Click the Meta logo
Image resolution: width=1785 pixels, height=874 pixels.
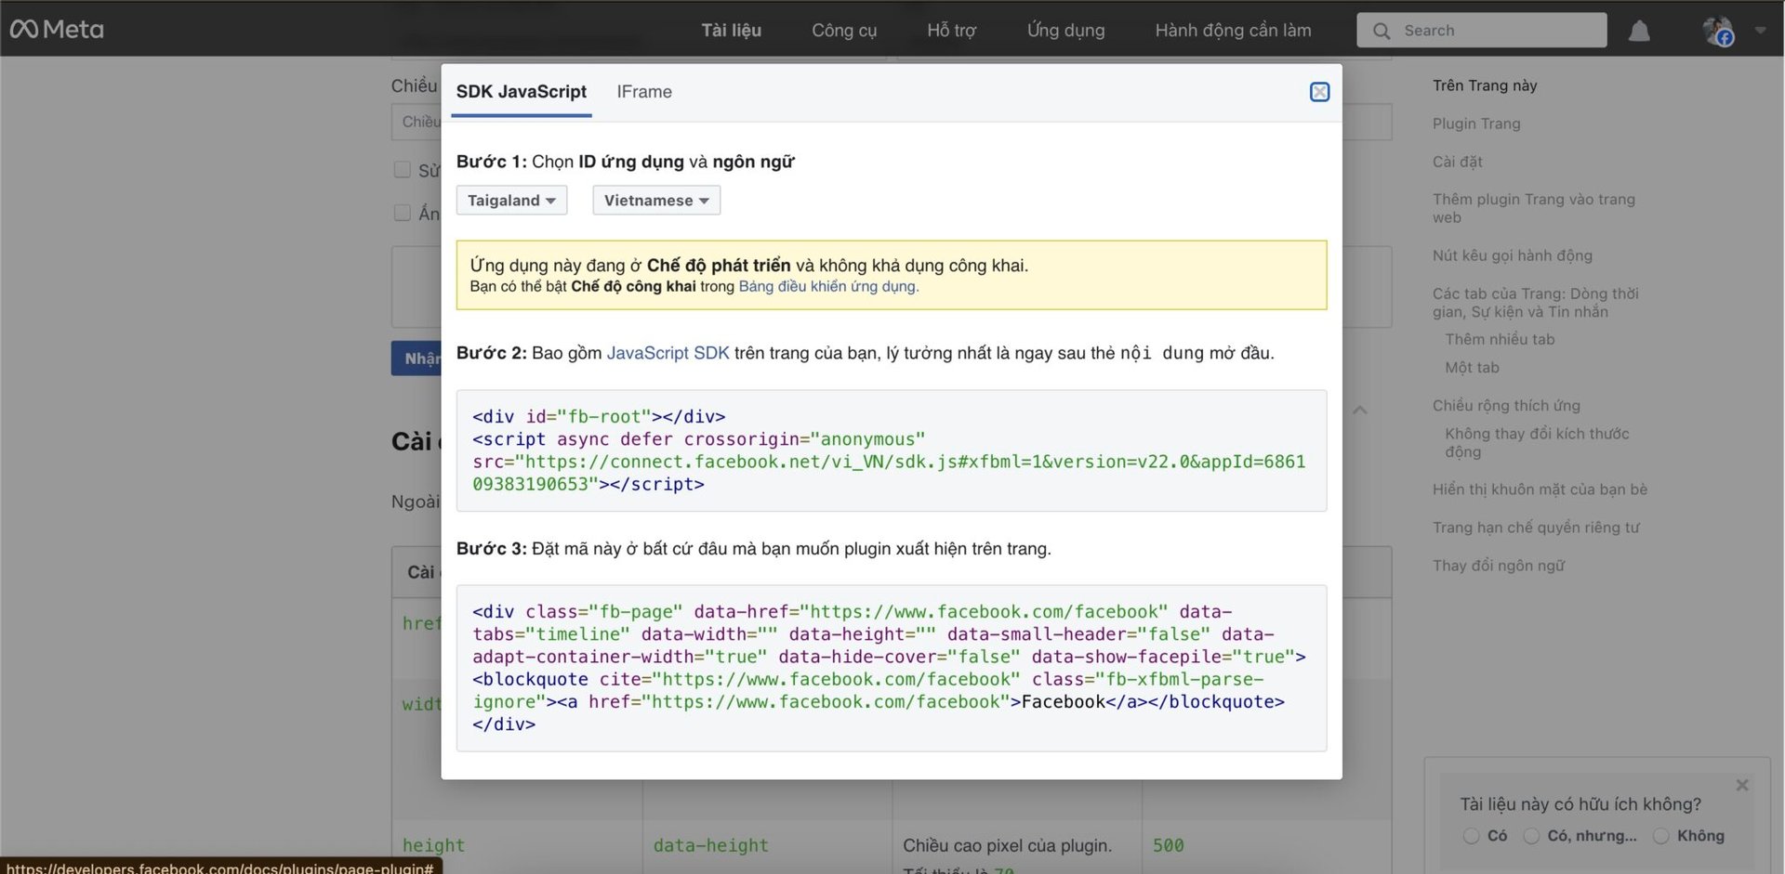[x=57, y=30]
